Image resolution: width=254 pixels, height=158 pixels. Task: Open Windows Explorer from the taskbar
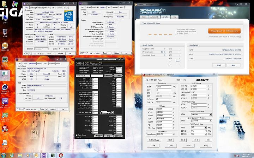pyautogui.click(x=20, y=156)
